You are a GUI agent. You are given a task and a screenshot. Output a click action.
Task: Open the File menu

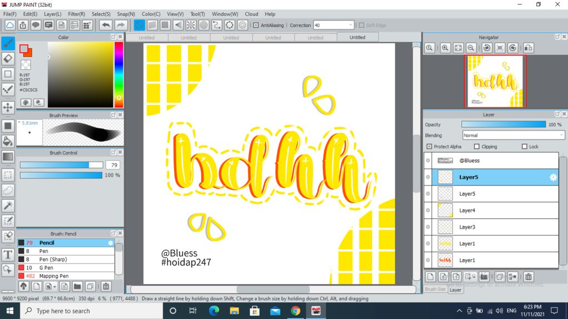10,14
